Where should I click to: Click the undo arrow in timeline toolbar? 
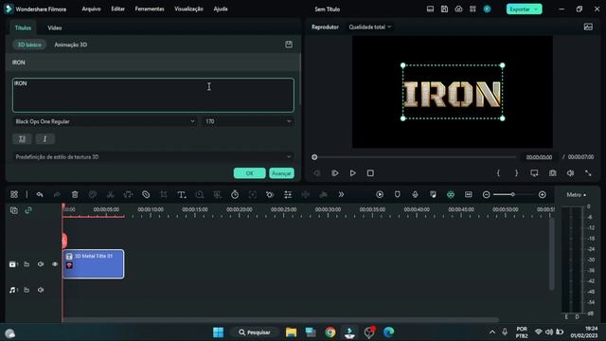40,194
